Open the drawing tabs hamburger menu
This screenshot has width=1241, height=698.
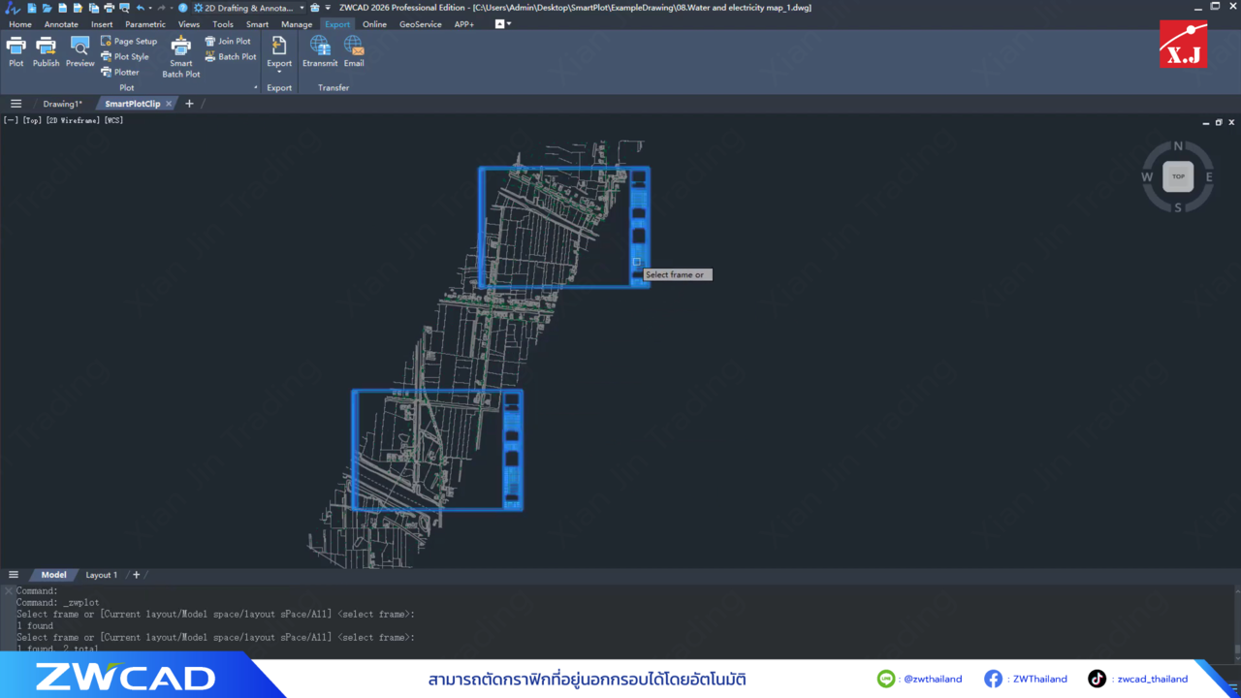pyautogui.click(x=16, y=104)
